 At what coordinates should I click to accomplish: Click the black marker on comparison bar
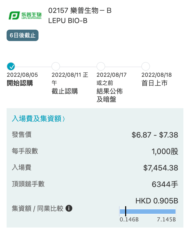point(126,211)
